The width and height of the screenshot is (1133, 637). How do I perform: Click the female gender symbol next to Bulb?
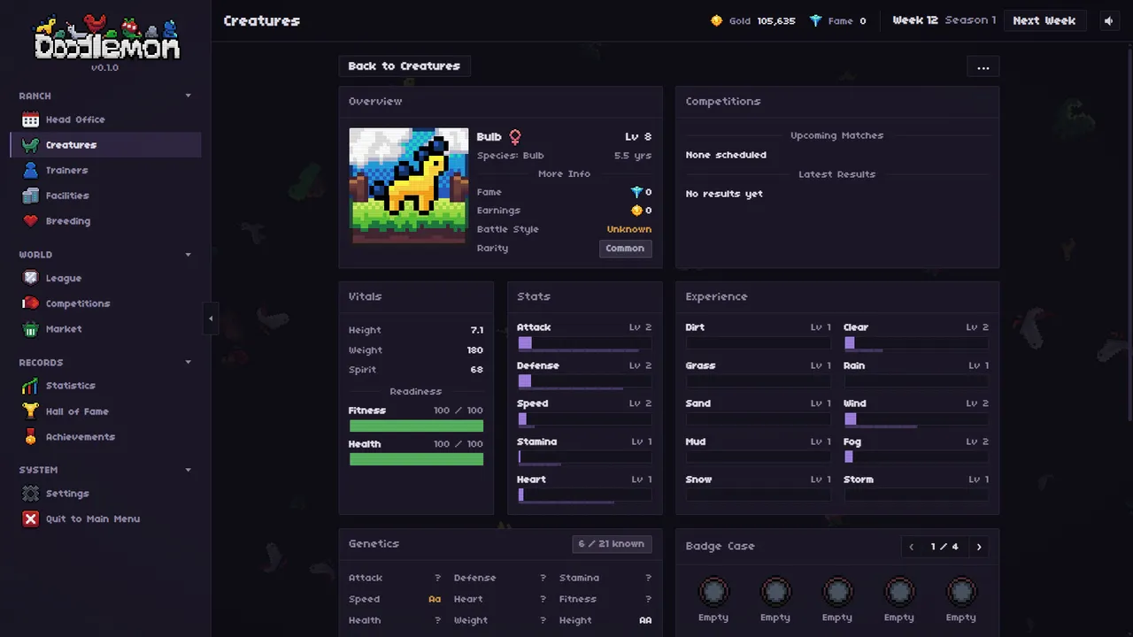514,137
